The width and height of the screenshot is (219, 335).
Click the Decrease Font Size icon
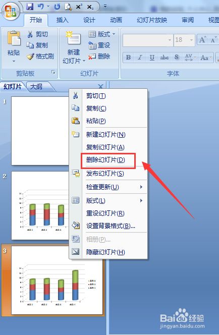click(213, 40)
